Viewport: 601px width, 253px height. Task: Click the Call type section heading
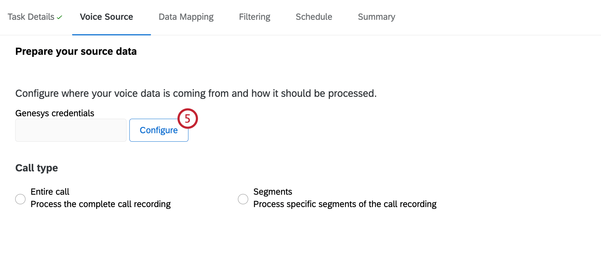(x=36, y=167)
